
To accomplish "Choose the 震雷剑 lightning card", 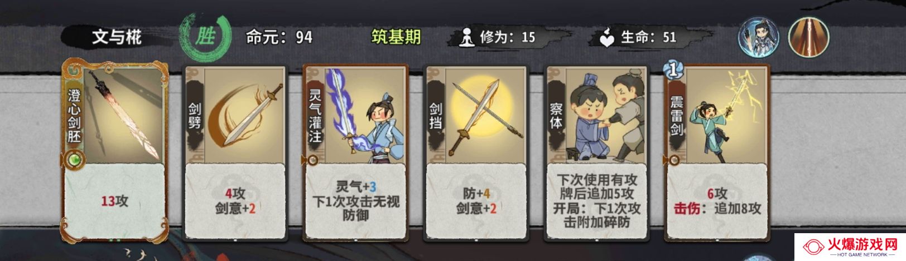I will click(x=717, y=153).
